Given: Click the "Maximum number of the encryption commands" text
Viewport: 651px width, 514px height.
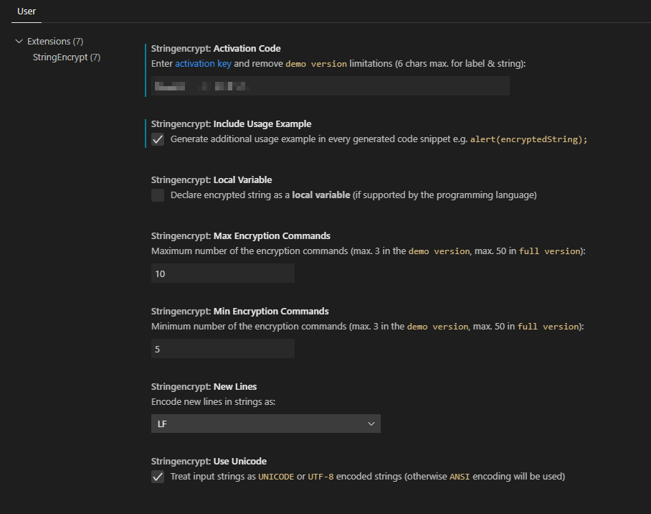Looking at the screenshot, I should tap(250, 251).
